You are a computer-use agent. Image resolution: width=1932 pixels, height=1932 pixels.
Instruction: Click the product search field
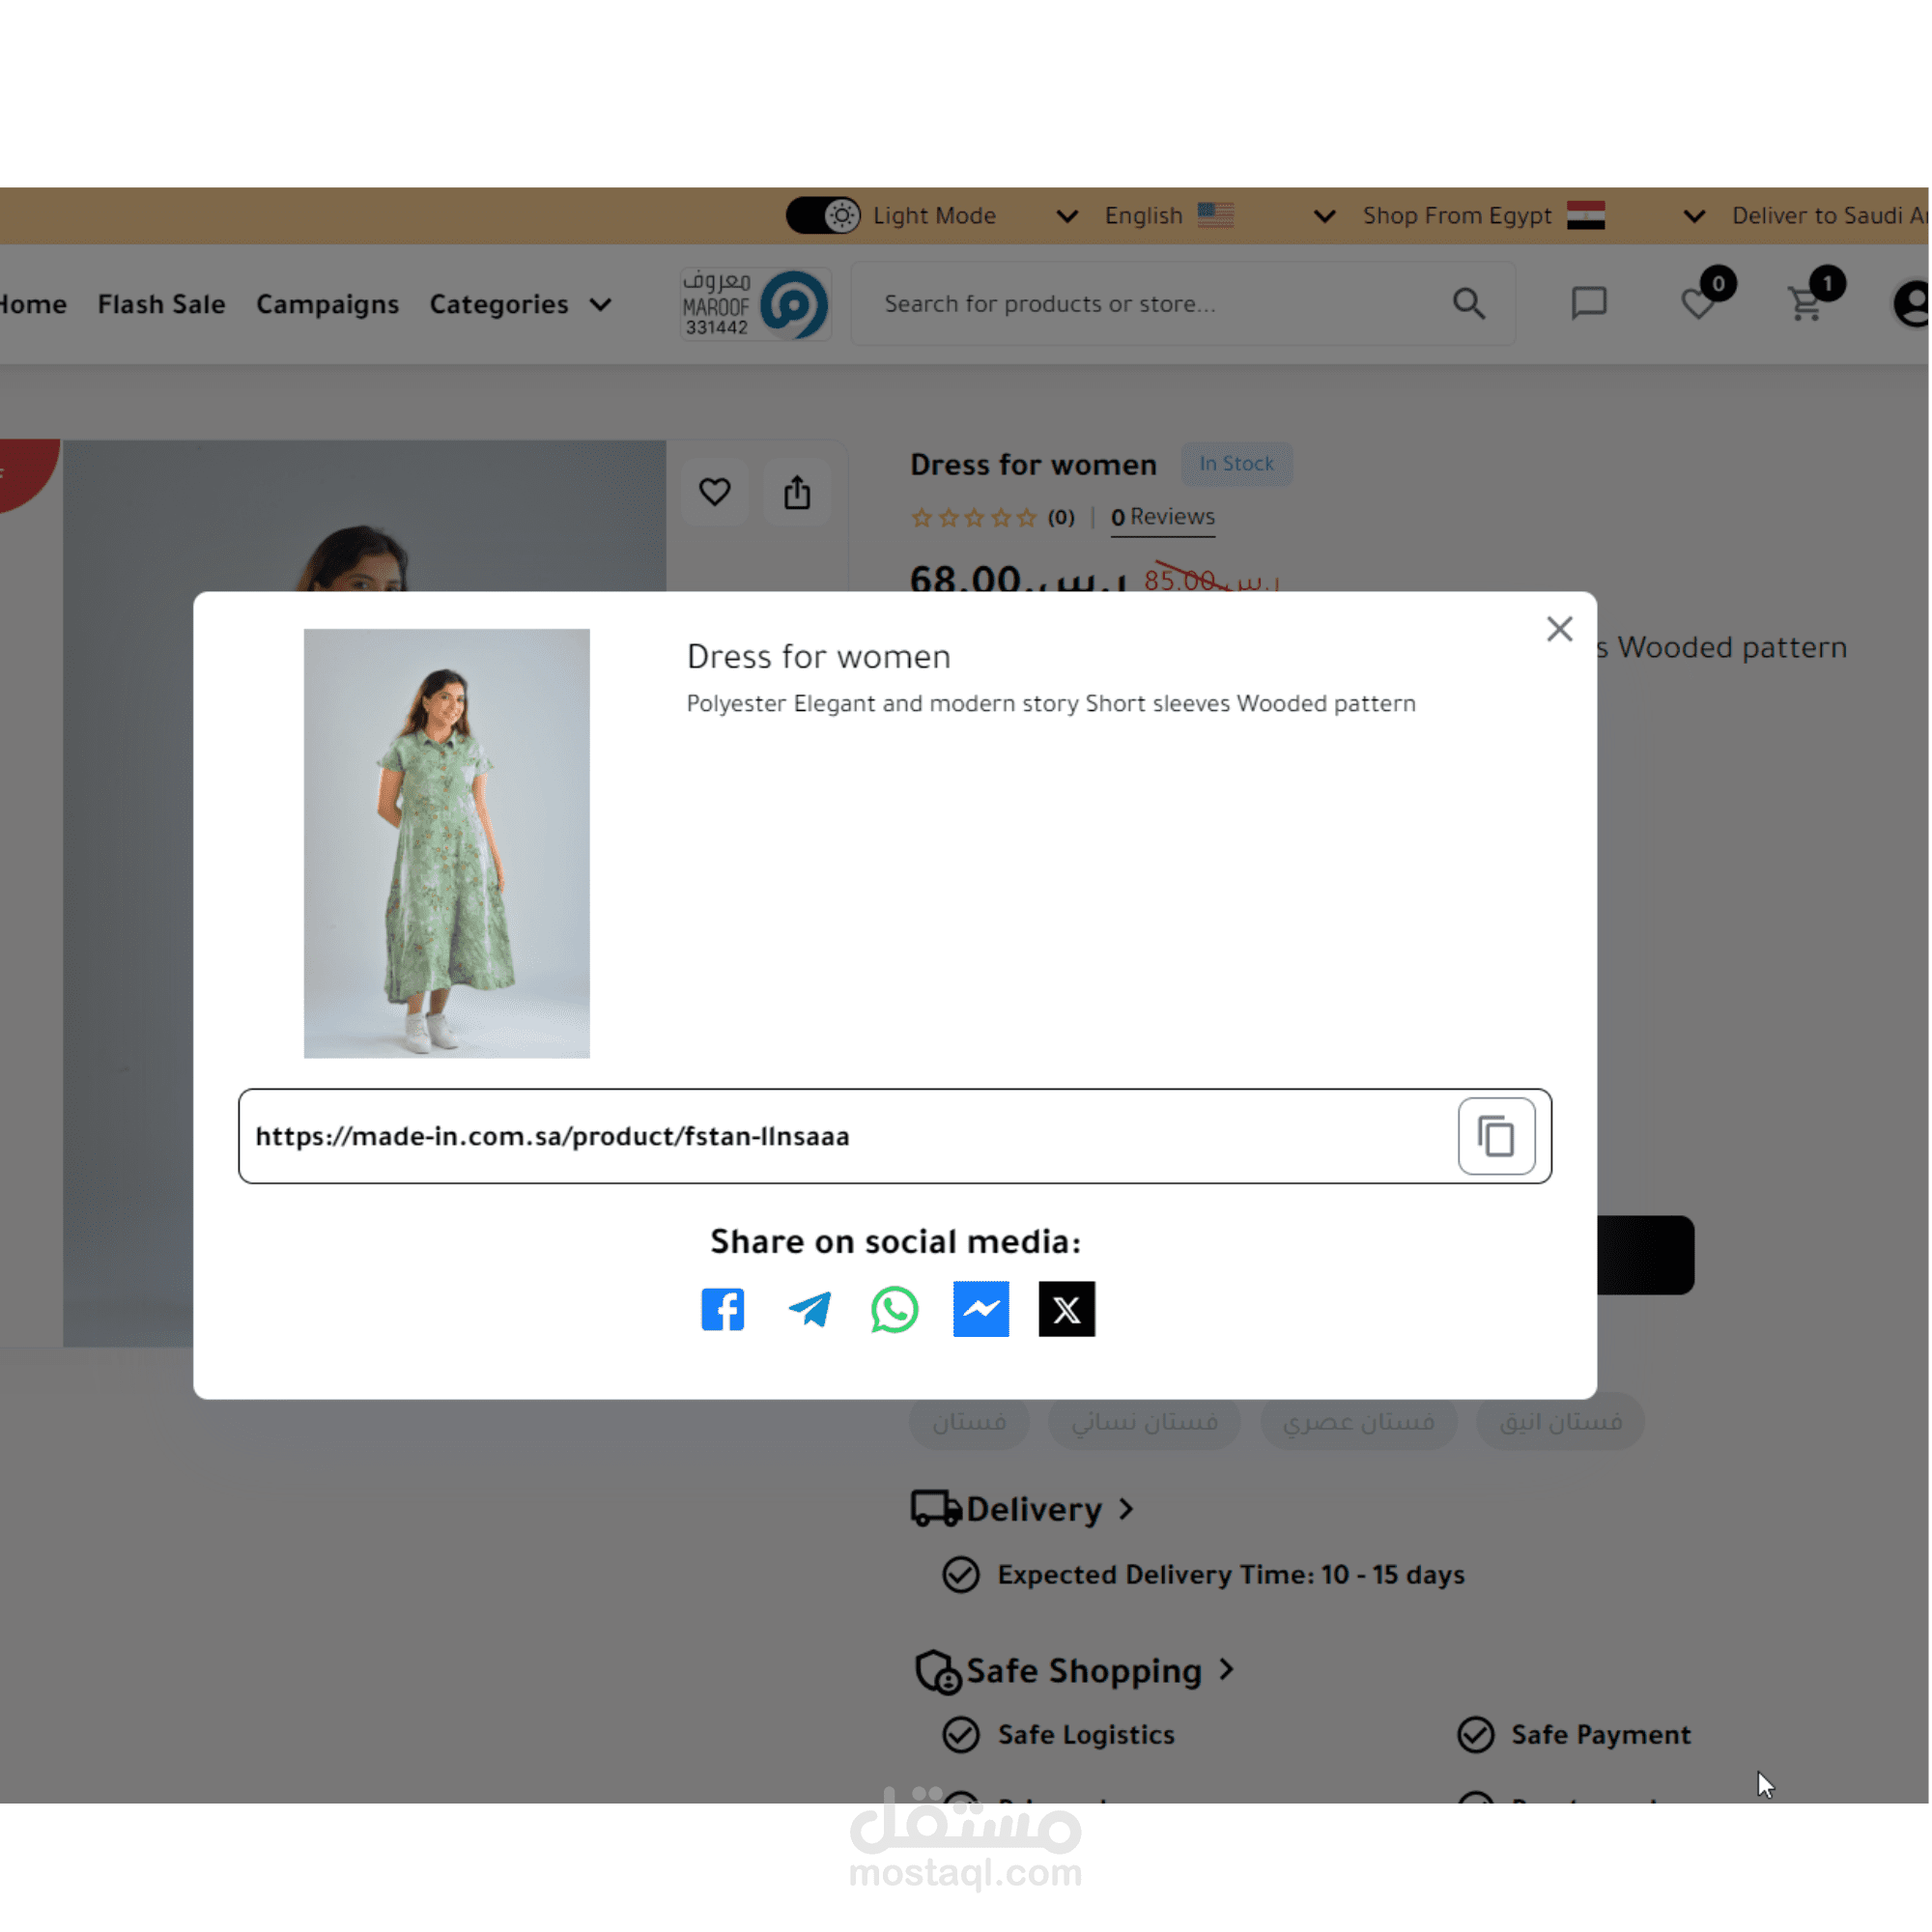(1150, 304)
